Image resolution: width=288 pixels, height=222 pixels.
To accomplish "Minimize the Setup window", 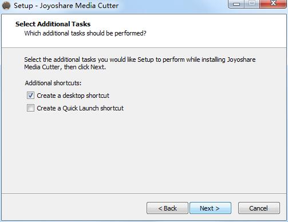I will point(236,3).
